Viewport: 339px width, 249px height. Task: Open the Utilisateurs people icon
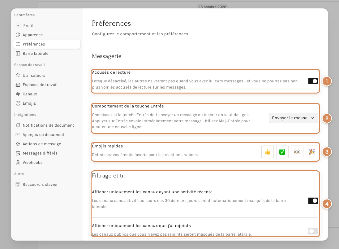pos(18,75)
